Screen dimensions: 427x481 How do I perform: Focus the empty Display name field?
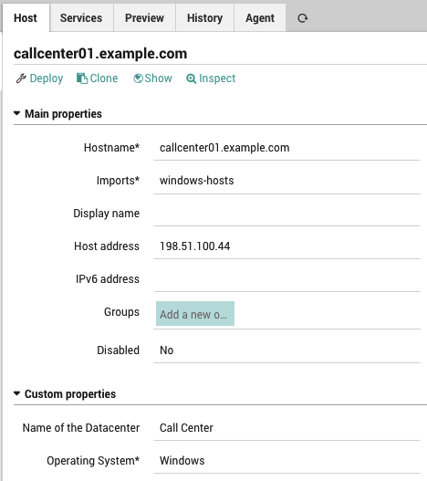point(286,214)
